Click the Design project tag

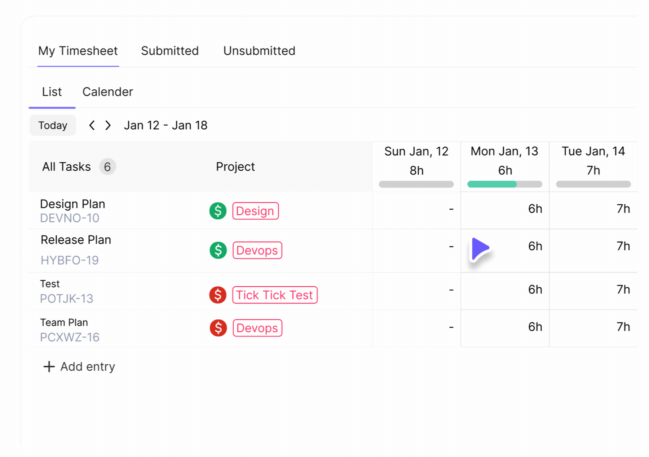pyautogui.click(x=255, y=211)
